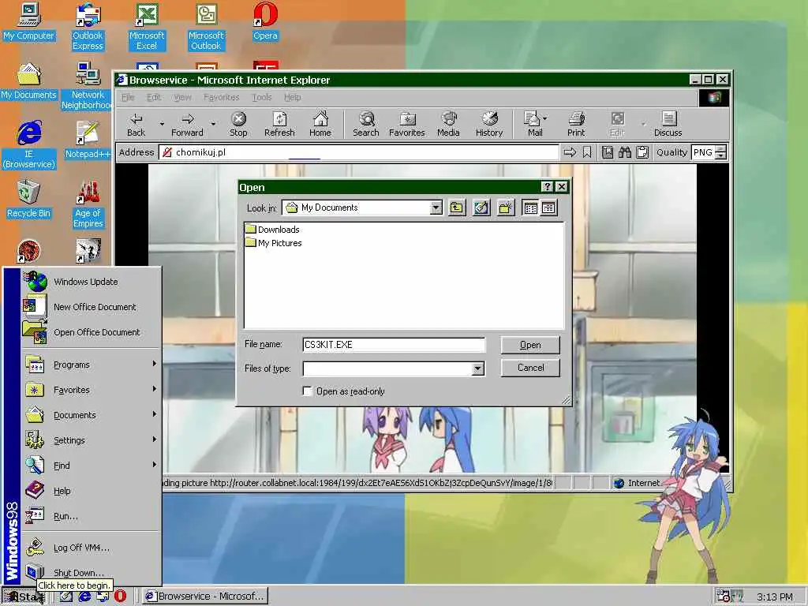808x606 pixels.
Task: Switch Open dialog to List view
Action: click(531, 208)
